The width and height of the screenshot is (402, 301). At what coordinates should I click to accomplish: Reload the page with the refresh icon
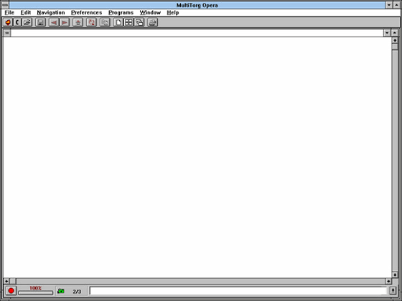pos(91,22)
